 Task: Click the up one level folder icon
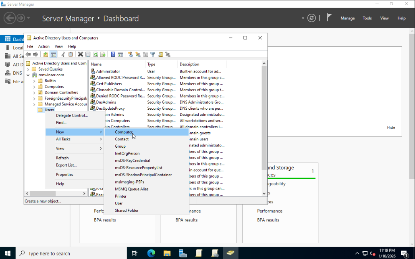tap(46, 54)
